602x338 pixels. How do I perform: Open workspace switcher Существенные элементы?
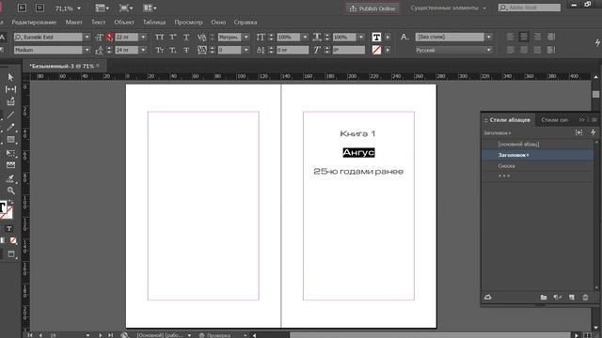pyautogui.click(x=448, y=8)
